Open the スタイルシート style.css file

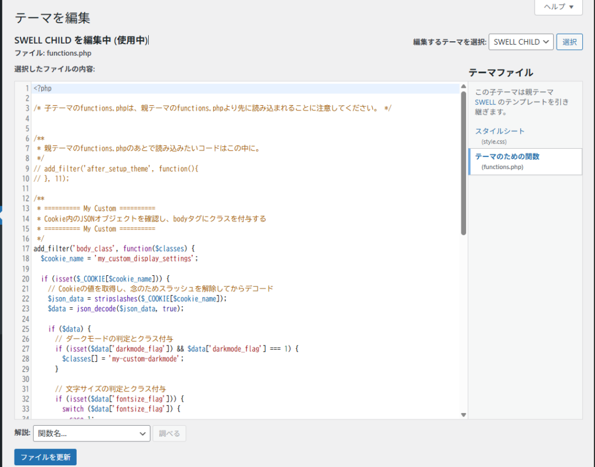point(500,131)
